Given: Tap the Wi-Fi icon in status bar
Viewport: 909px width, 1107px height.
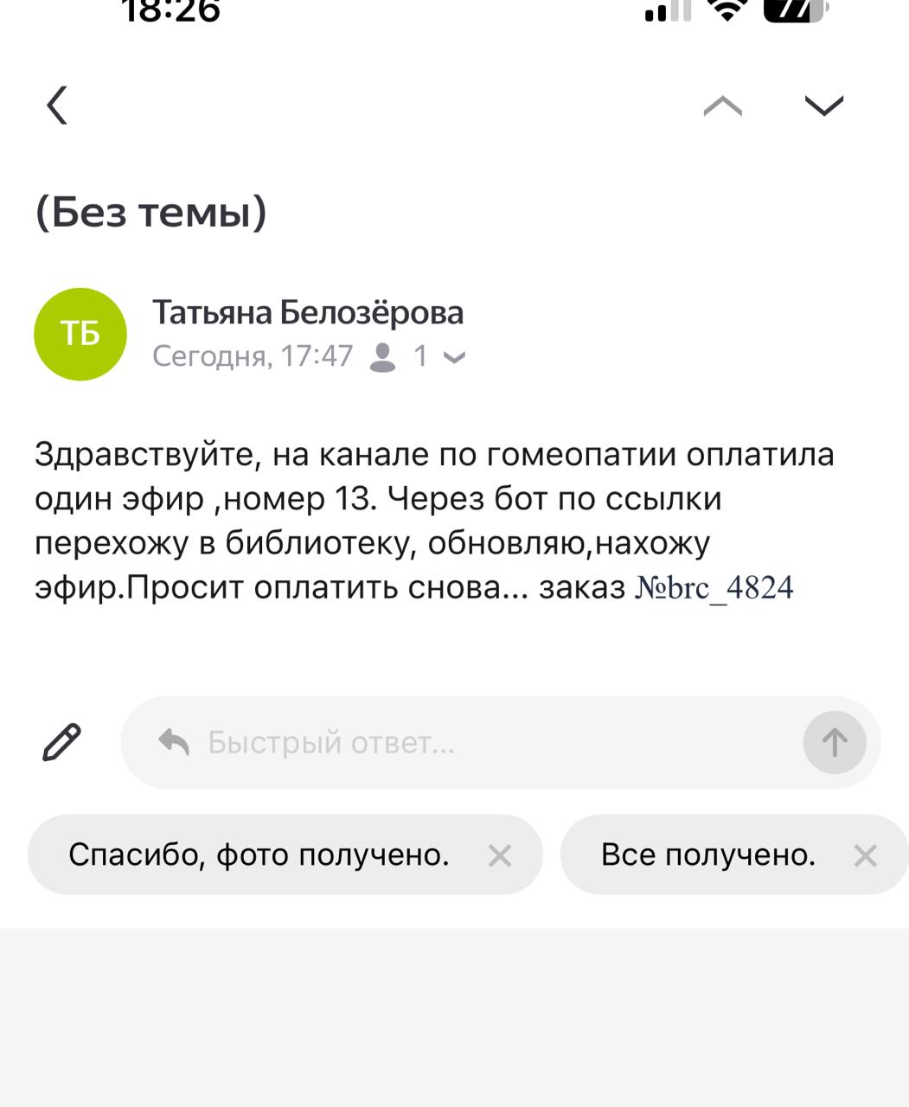Looking at the screenshot, I should [727, 10].
